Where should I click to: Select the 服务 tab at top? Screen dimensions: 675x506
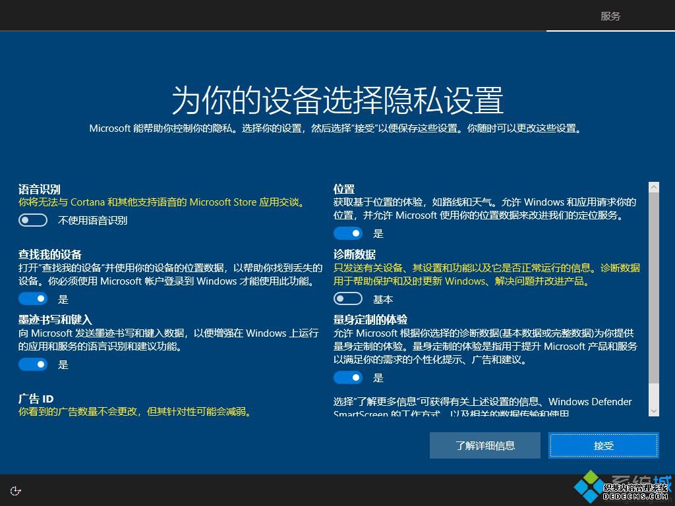tap(610, 16)
